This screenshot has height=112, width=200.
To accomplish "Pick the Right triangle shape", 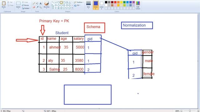I will pos(53,5).
